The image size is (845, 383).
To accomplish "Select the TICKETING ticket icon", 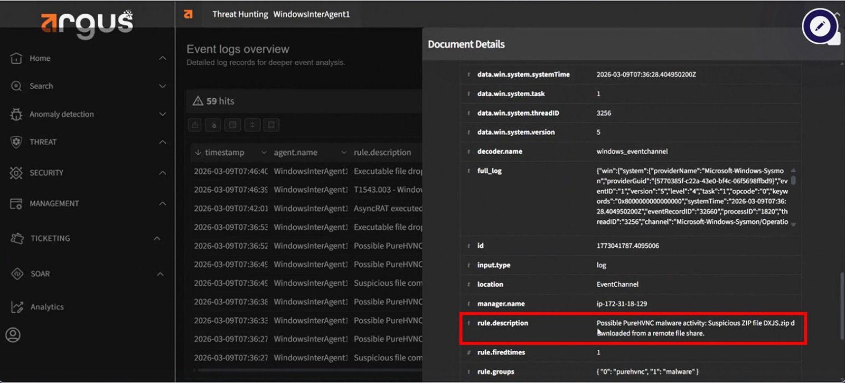I will [17, 238].
